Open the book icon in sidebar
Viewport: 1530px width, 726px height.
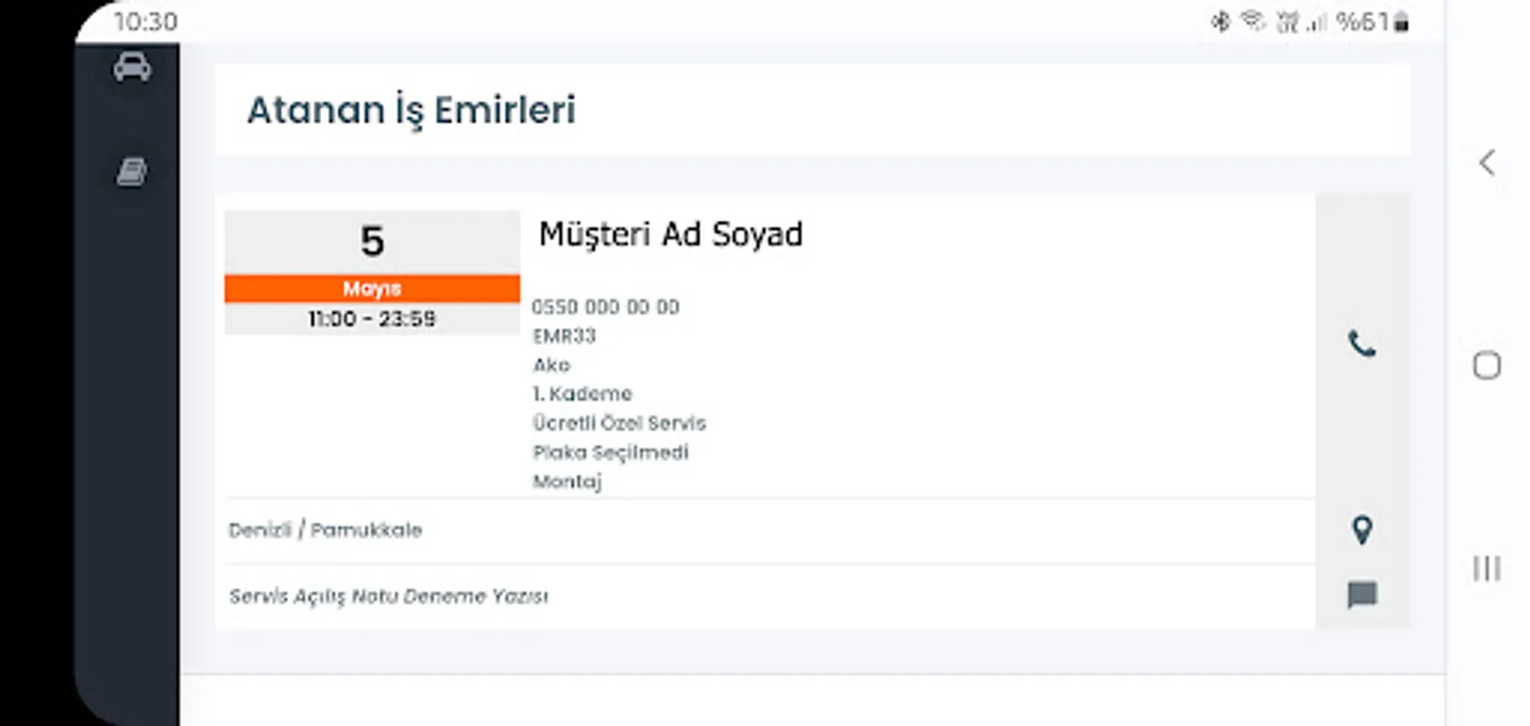coord(132,172)
